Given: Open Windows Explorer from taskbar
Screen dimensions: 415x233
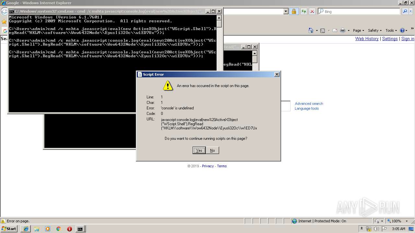Looking at the screenshot, I should [37, 229].
